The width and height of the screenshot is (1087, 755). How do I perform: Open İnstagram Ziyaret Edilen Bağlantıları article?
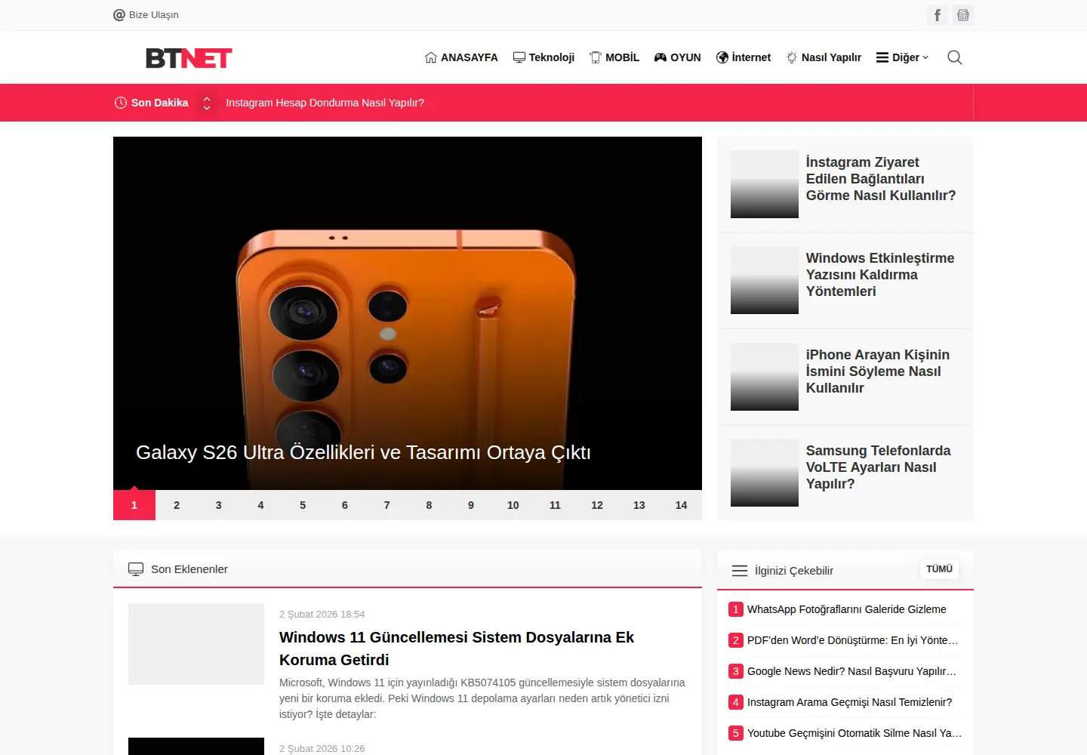pos(881,179)
